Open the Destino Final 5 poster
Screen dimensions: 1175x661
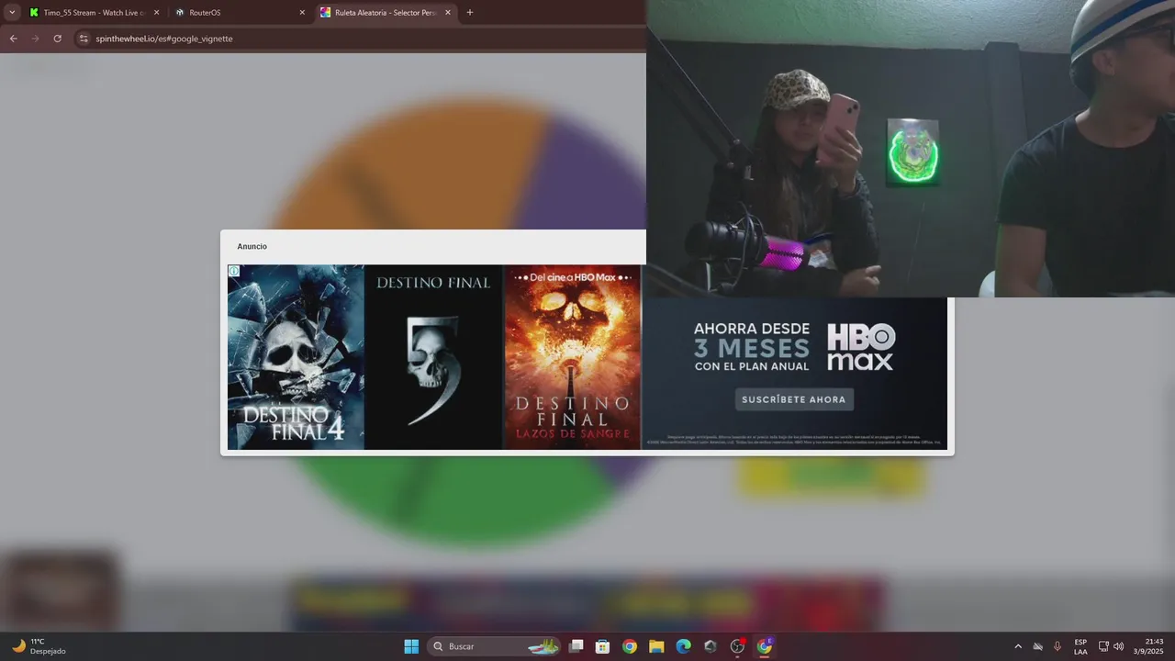point(433,357)
